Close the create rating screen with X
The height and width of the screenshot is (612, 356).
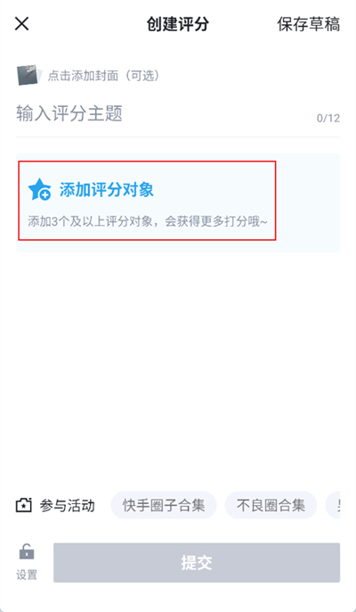pos(22,24)
